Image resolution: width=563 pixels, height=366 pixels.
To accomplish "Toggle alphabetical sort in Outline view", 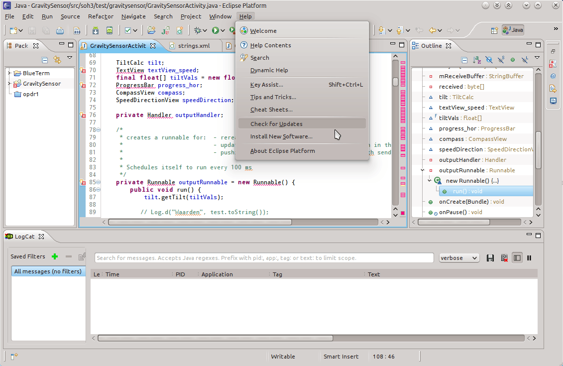I will coord(477,60).
